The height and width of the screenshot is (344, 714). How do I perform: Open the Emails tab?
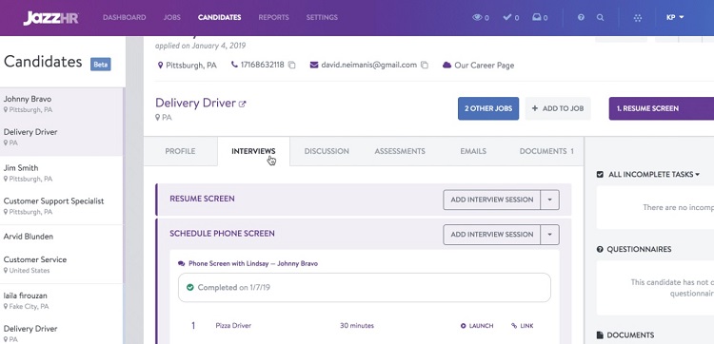tap(473, 151)
